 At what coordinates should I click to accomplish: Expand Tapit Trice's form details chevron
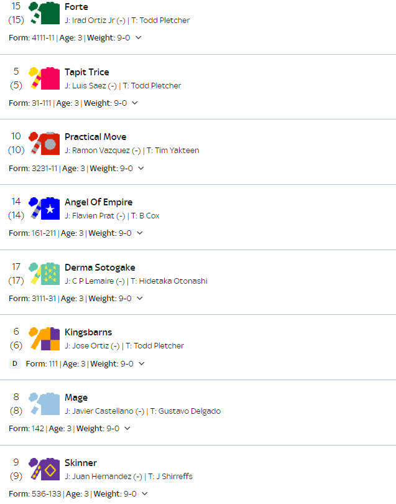(x=135, y=103)
